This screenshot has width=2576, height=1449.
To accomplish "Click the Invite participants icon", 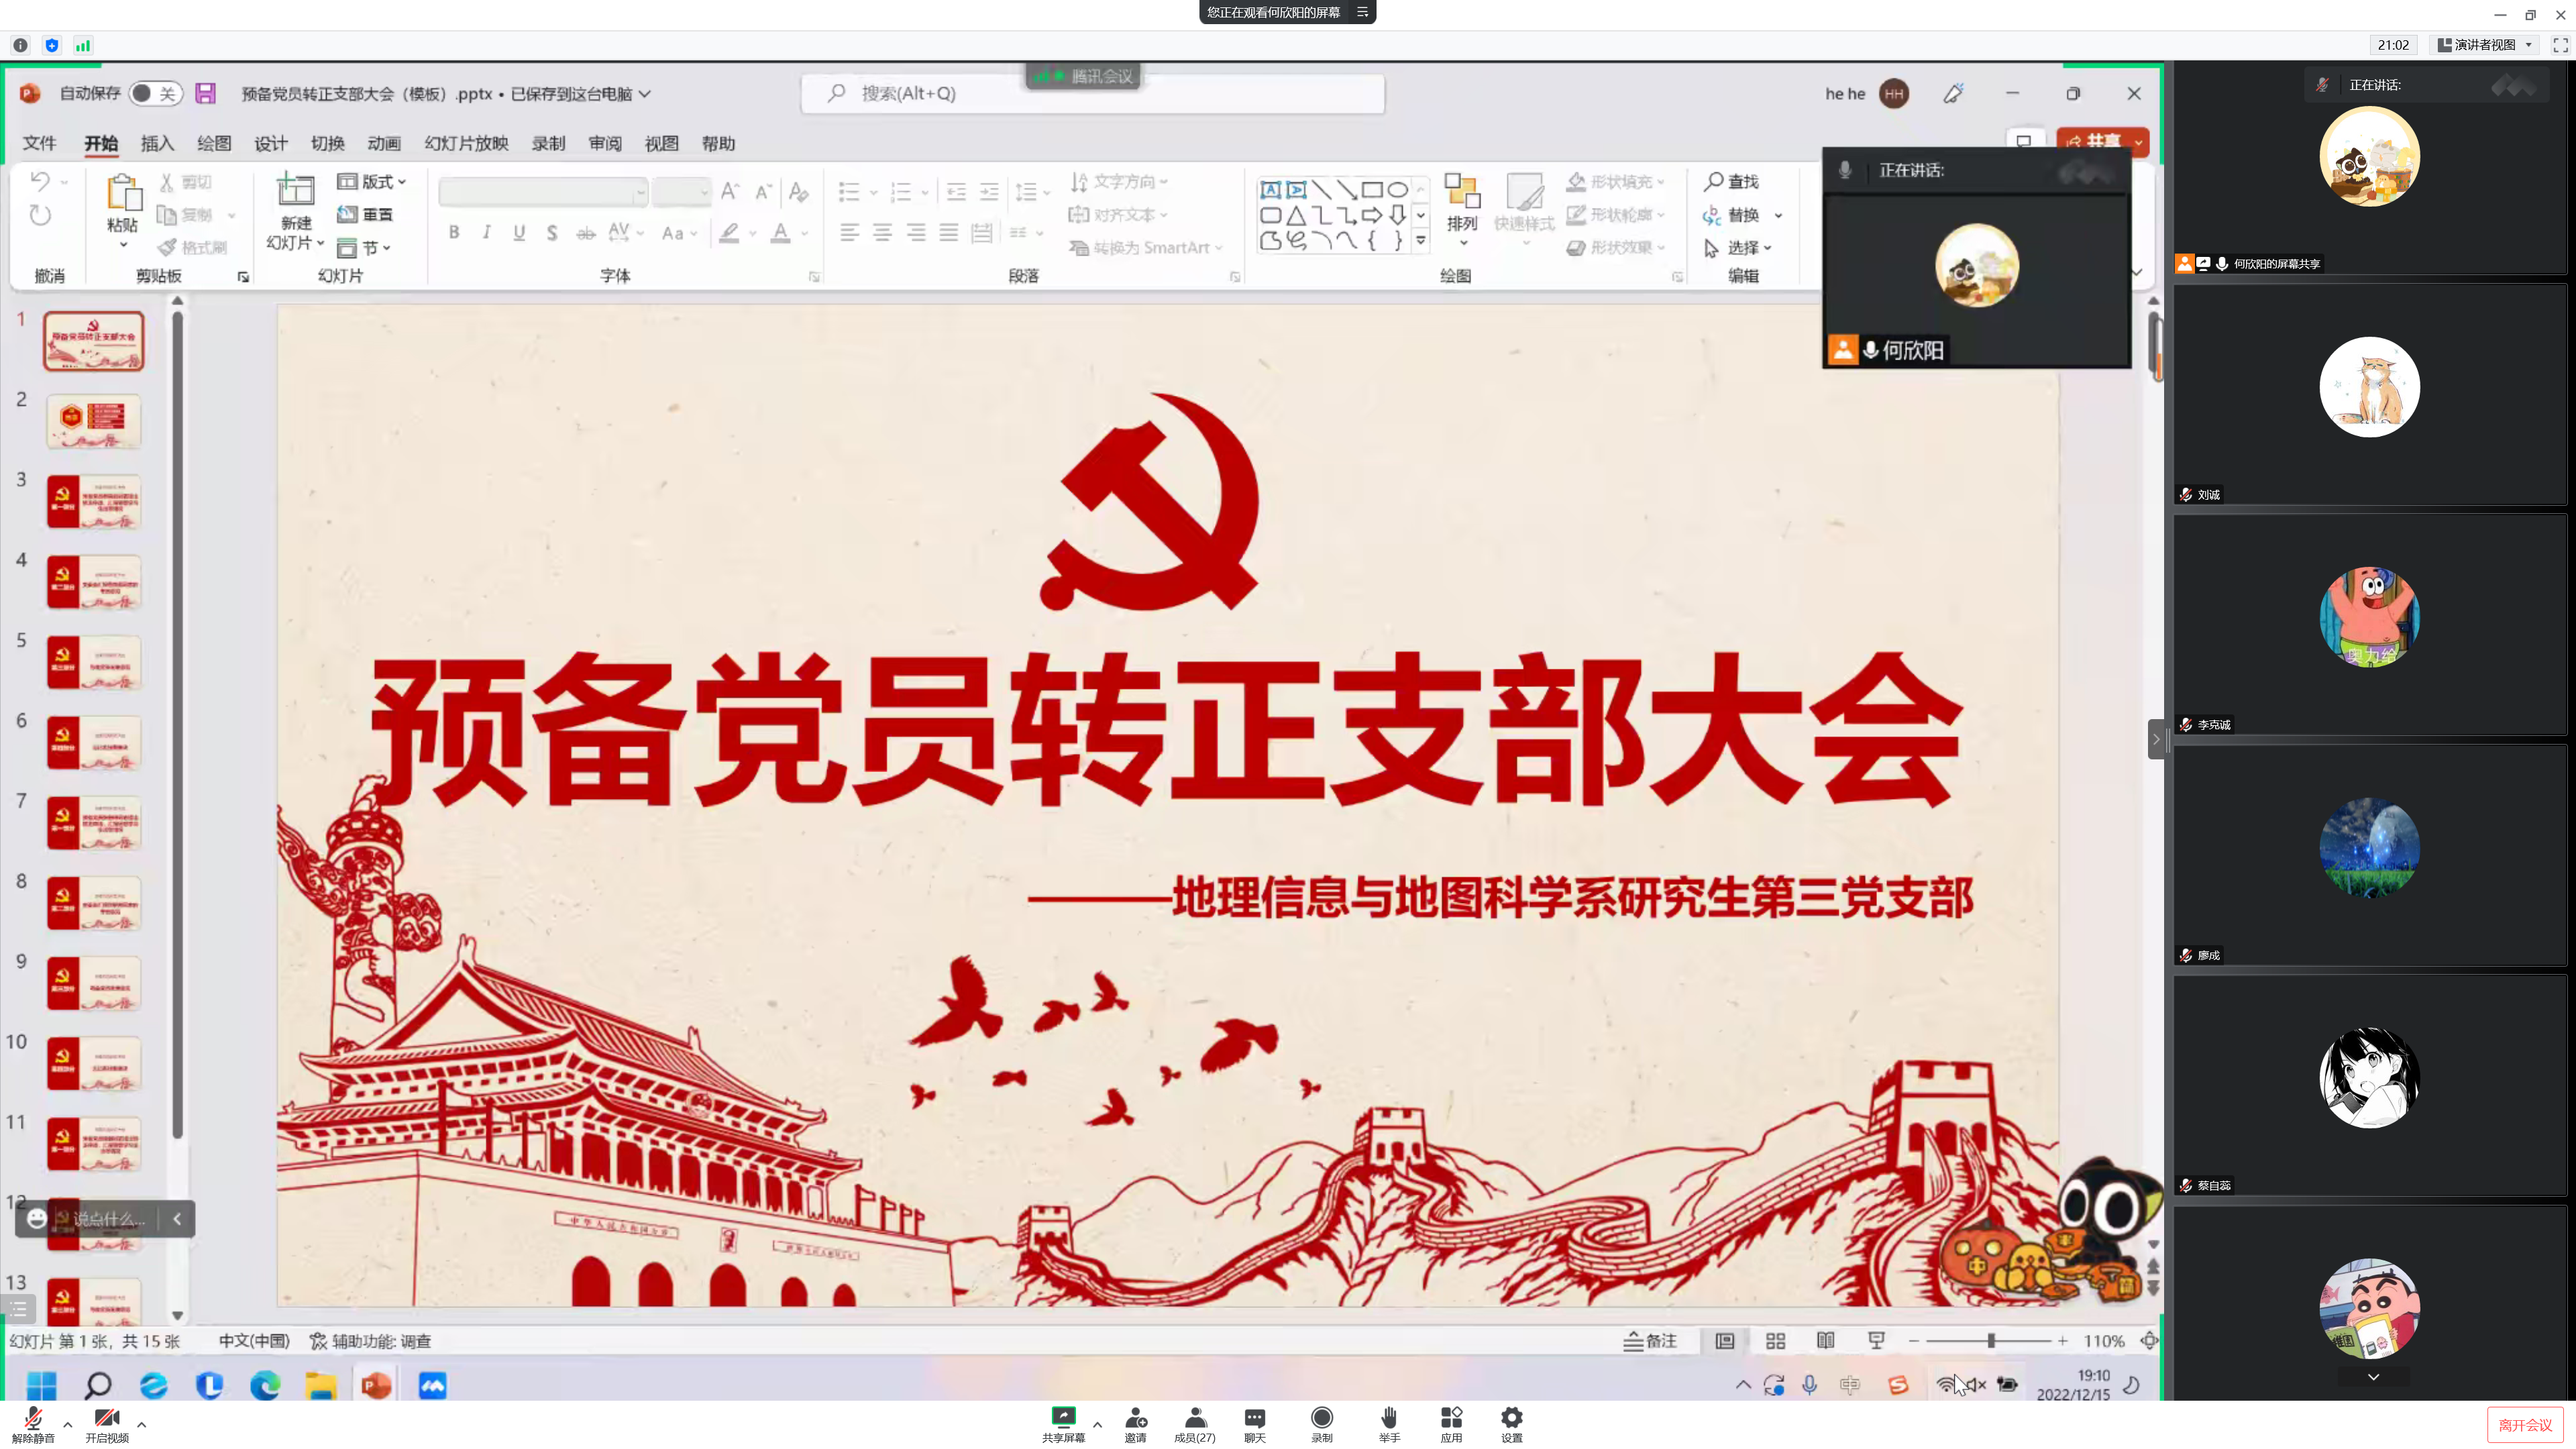I will [x=1135, y=1417].
